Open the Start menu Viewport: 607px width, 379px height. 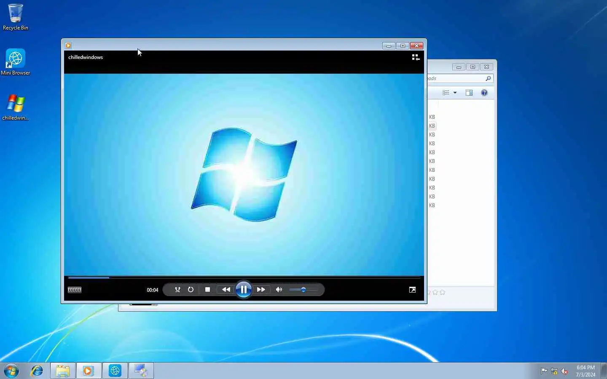point(11,371)
